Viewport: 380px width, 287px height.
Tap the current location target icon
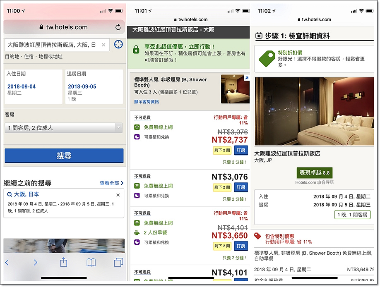point(118,44)
